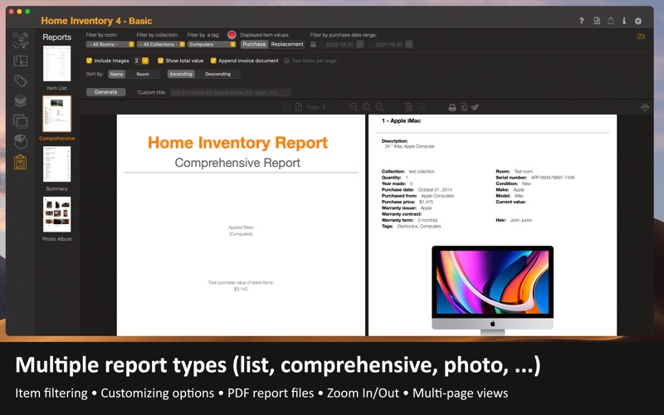This screenshot has width=664, height=415.
Task: Click the "1 - Apple iMac" heading
Action: point(401,120)
